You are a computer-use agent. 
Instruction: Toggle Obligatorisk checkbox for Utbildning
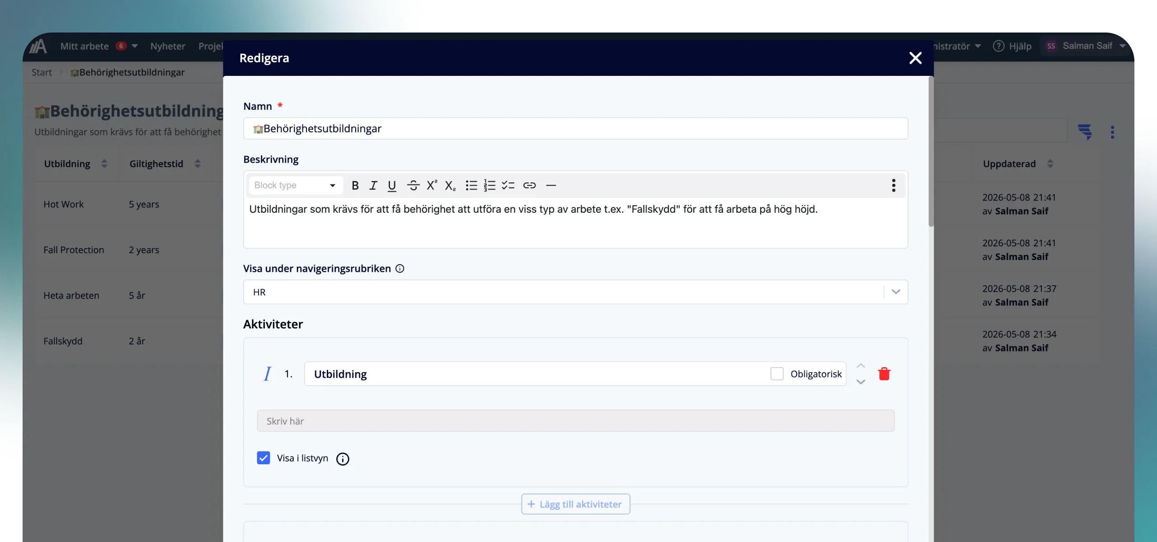(x=777, y=374)
